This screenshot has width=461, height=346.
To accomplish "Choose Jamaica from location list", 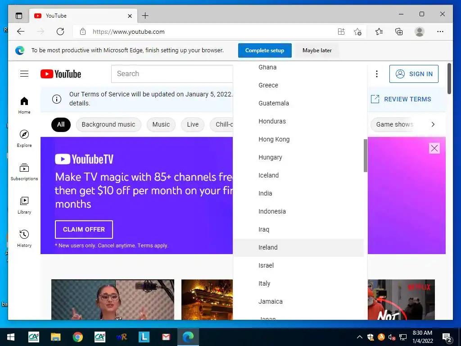I will click(x=298, y=301).
